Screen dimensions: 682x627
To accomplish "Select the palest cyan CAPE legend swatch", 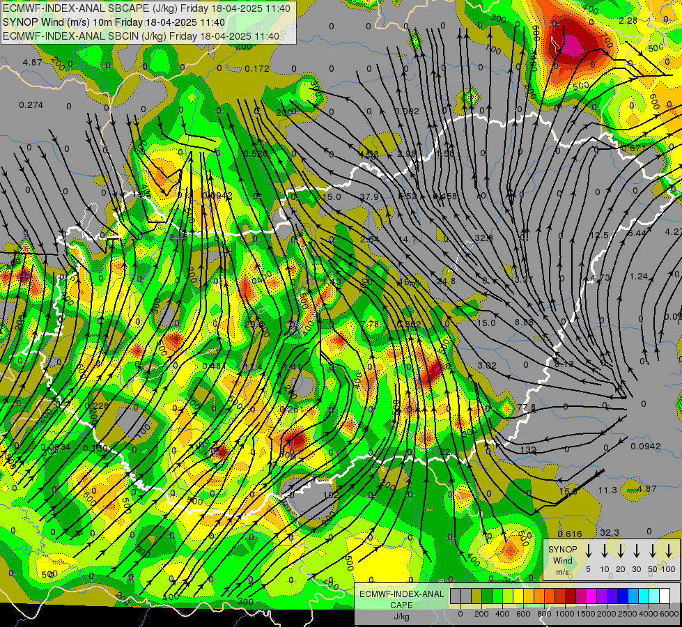I will (654, 596).
